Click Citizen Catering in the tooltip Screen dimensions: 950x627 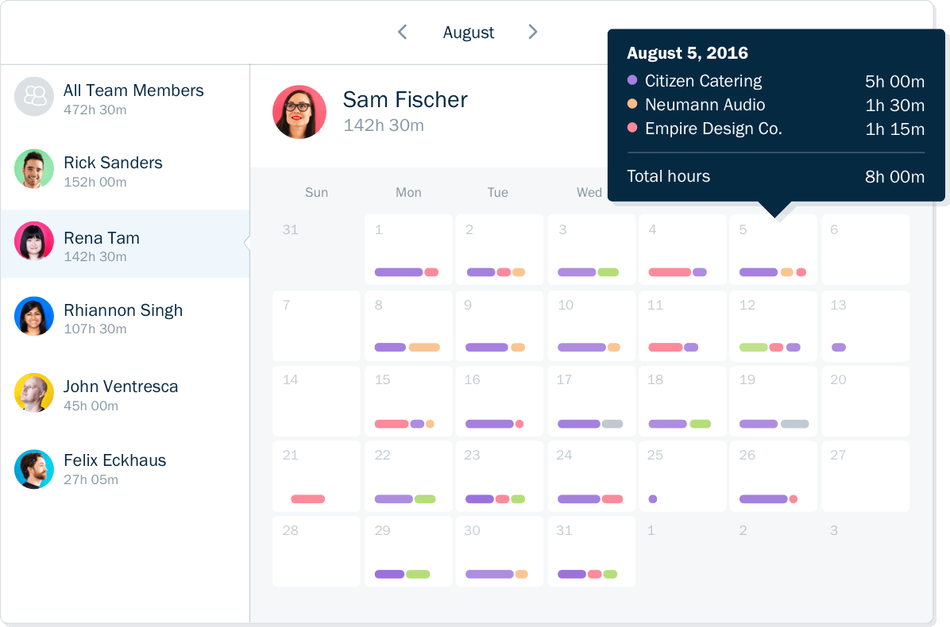tap(704, 80)
